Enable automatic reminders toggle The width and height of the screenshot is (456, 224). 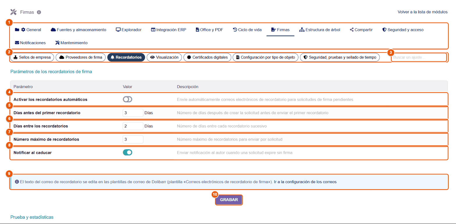128,99
